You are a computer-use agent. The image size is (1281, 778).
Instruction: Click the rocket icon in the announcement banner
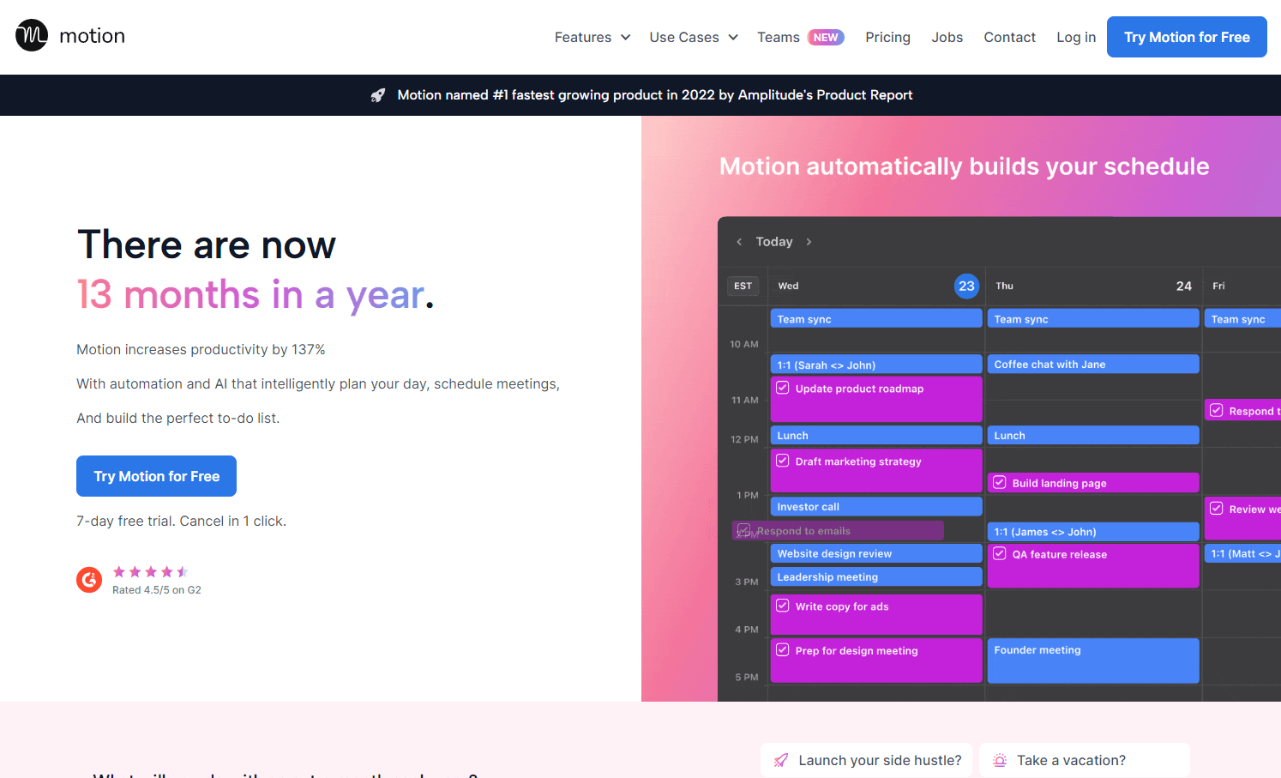(x=378, y=94)
